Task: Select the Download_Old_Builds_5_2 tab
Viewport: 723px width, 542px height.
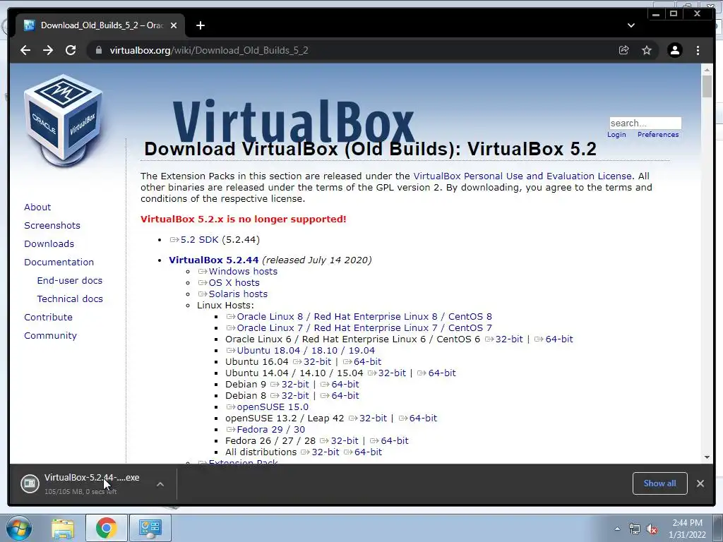Action: 100,25
